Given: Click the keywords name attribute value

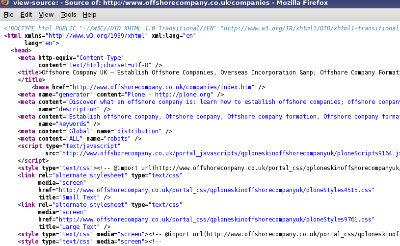Looking at the screenshot, I should tap(73, 124).
